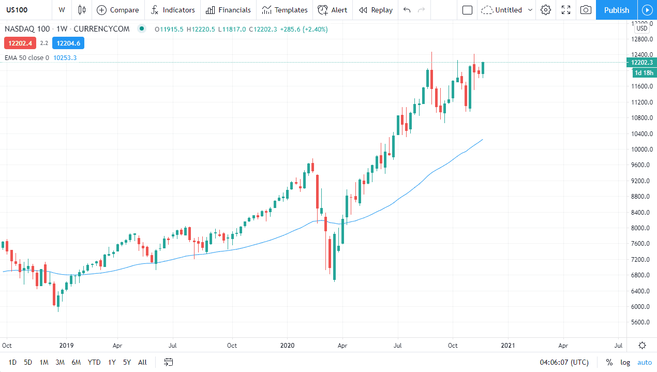Open bar Replay mode
The image size is (657, 372).
[375, 10]
